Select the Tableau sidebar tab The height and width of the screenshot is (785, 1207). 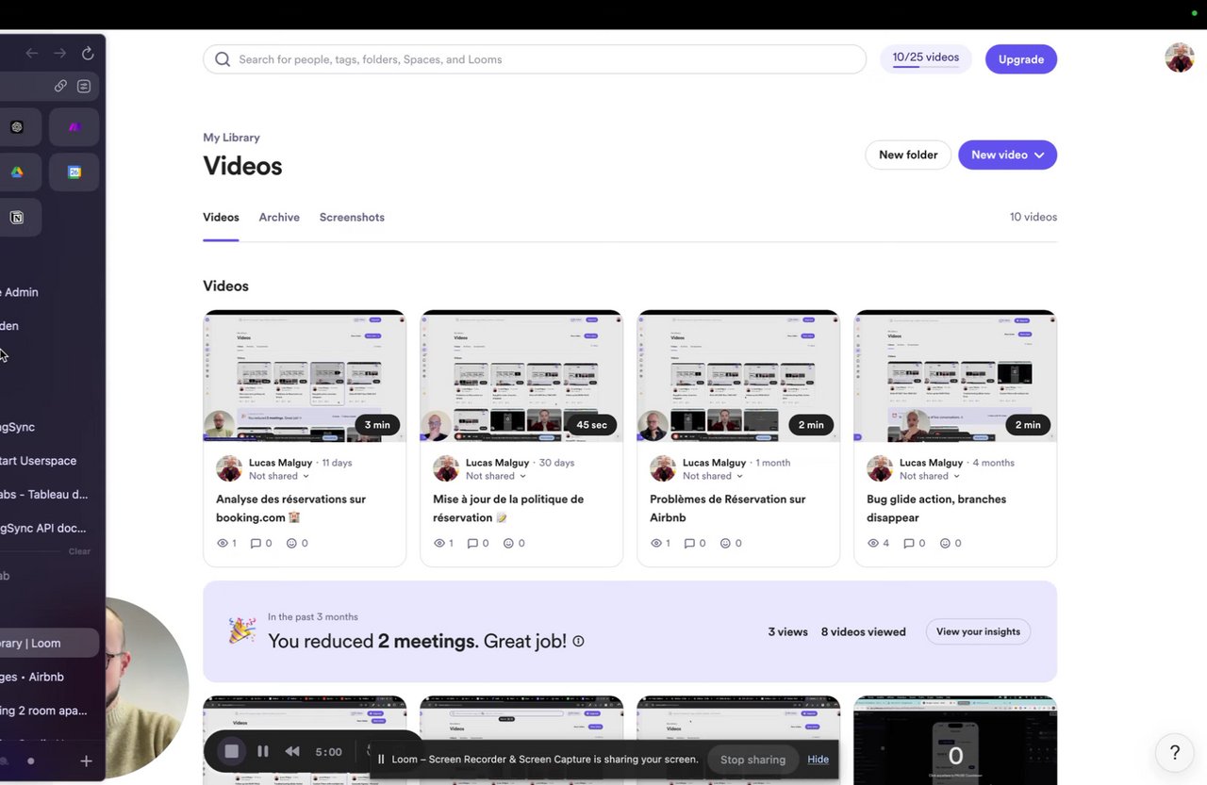49,495
